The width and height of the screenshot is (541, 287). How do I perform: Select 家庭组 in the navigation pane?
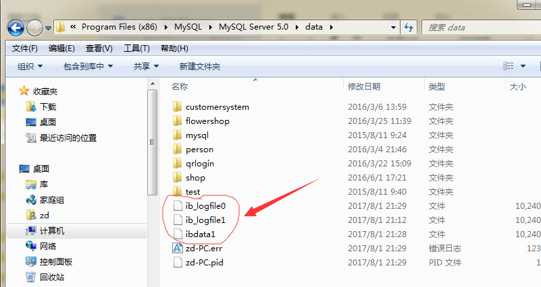click(x=52, y=200)
